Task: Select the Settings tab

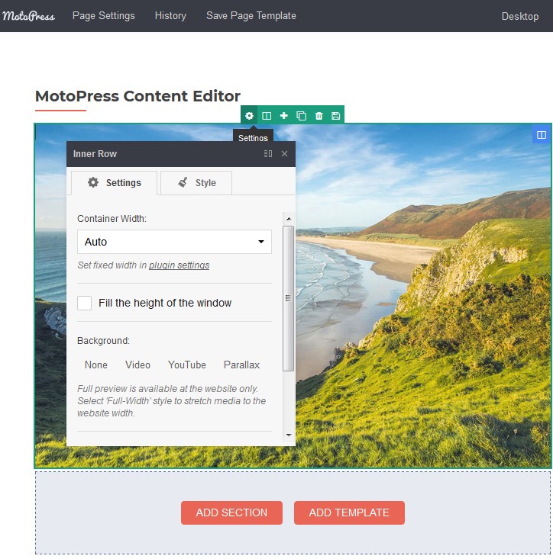Action: click(115, 183)
